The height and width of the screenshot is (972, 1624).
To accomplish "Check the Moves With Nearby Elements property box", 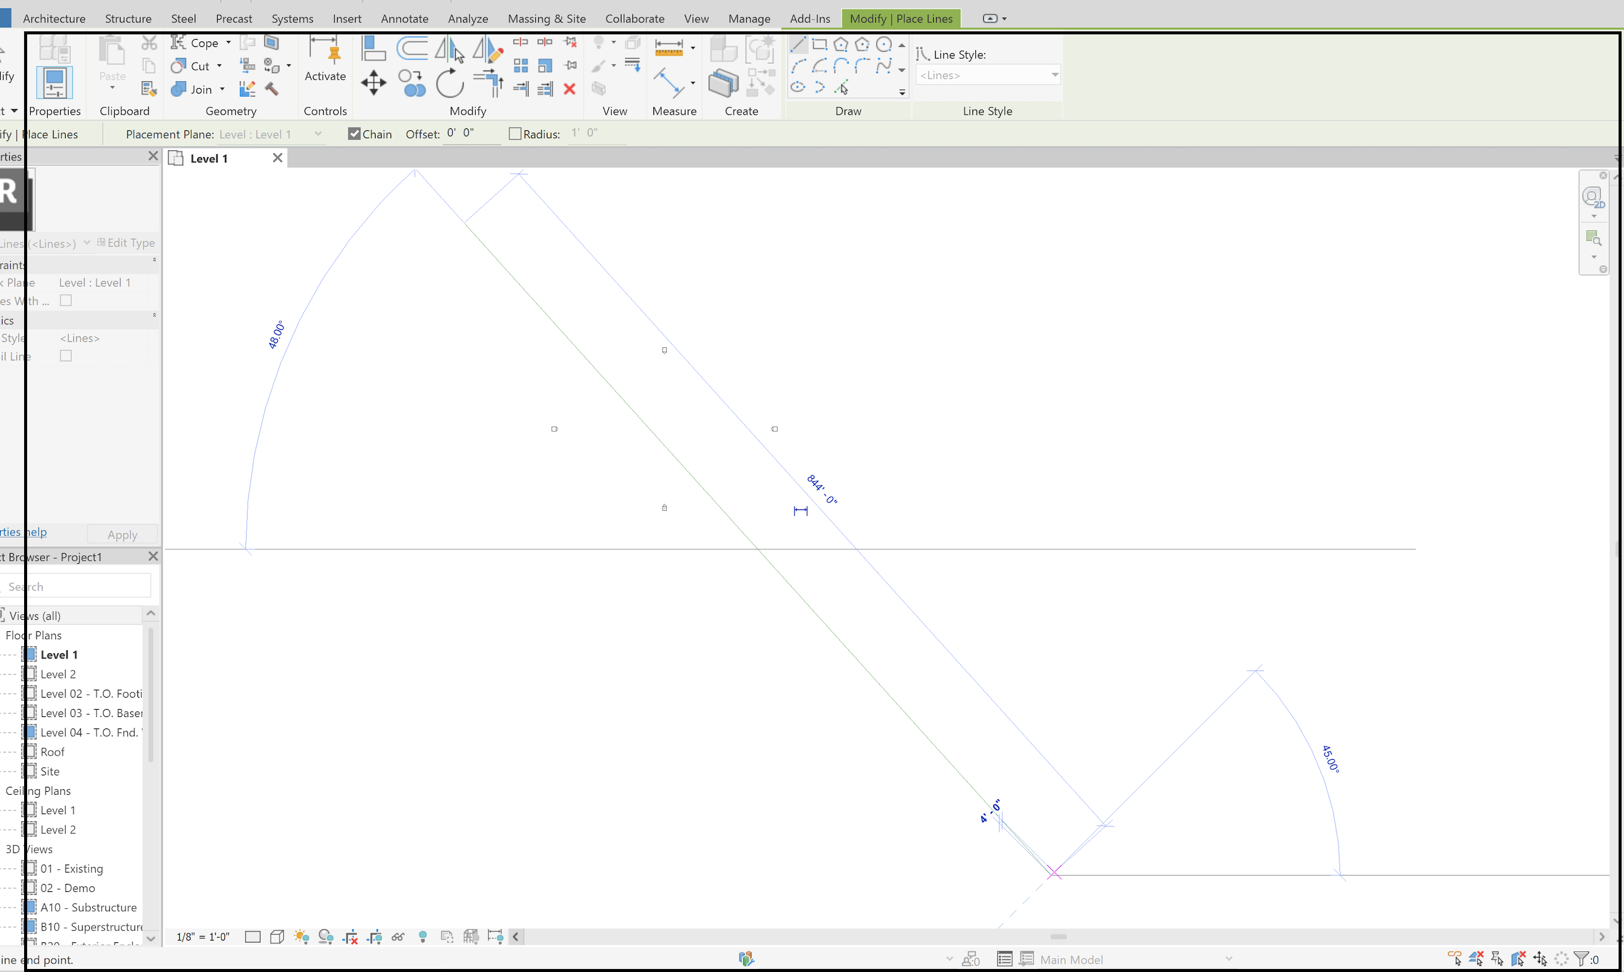I will click(66, 300).
